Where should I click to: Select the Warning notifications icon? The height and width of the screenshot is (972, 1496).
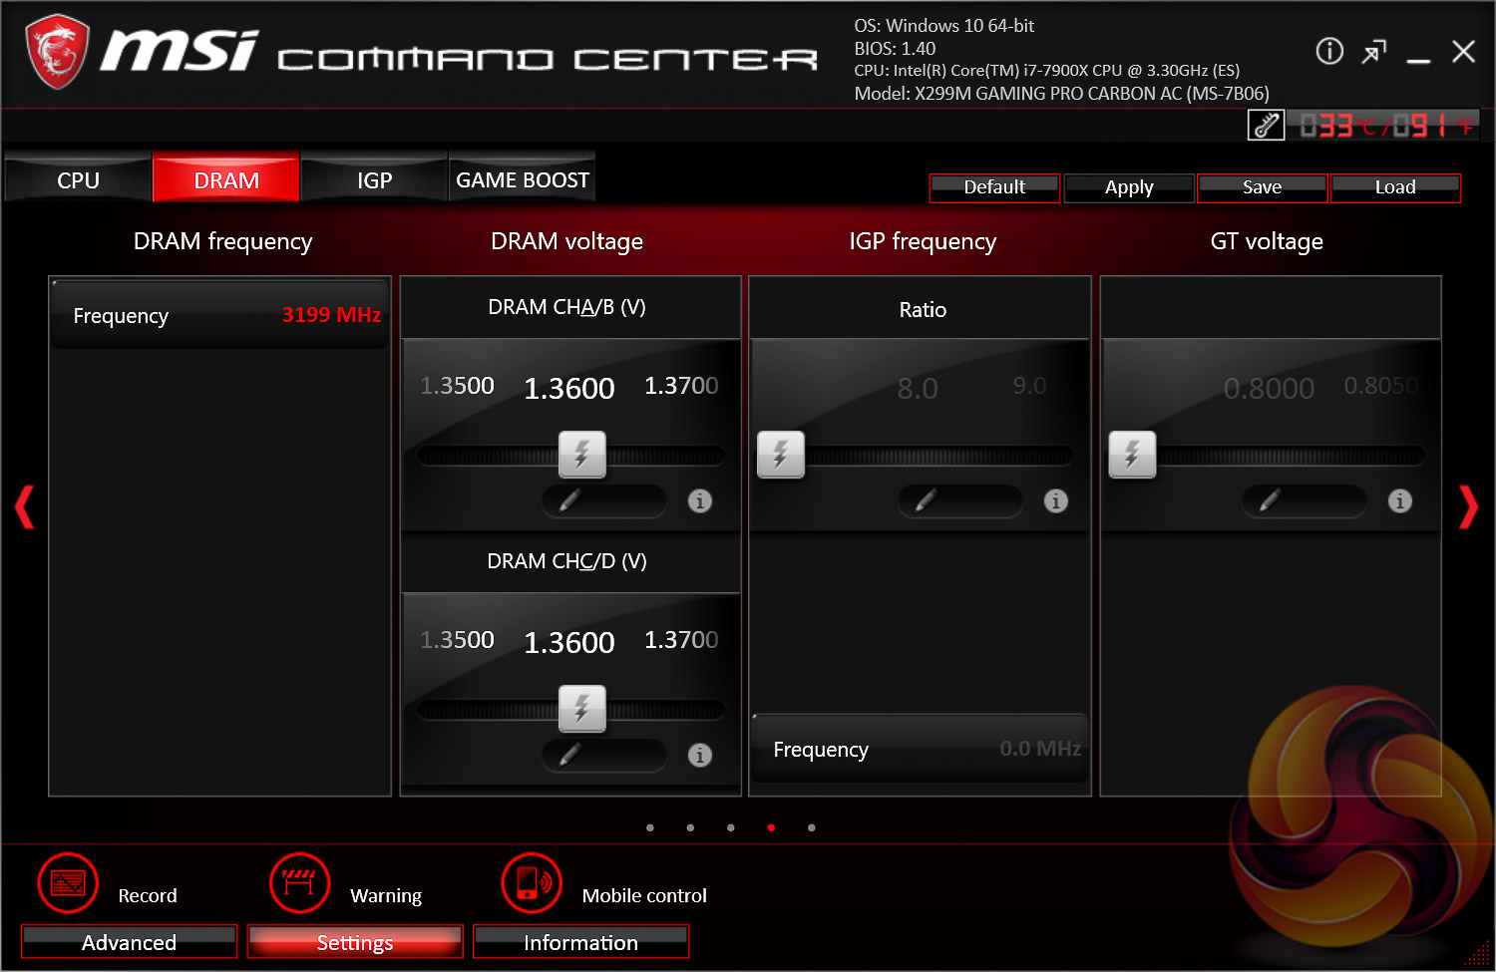[x=299, y=883]
